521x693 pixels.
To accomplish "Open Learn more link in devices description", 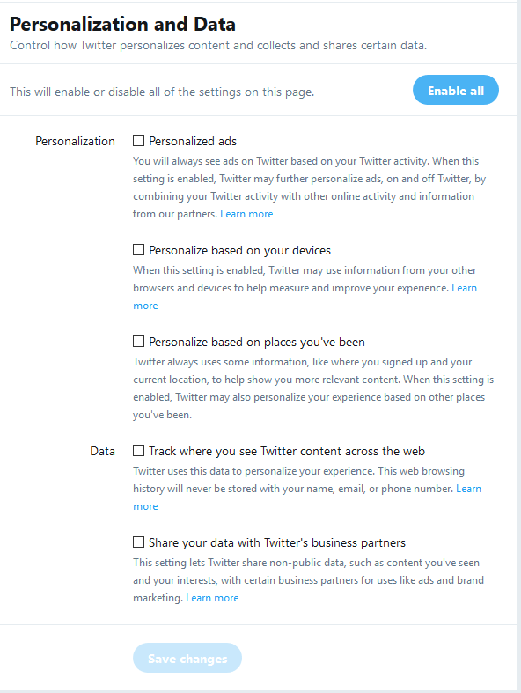I will [x=464, y=288].
